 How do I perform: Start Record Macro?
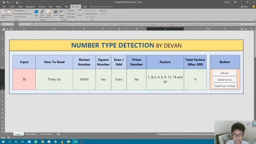(19, 11)
